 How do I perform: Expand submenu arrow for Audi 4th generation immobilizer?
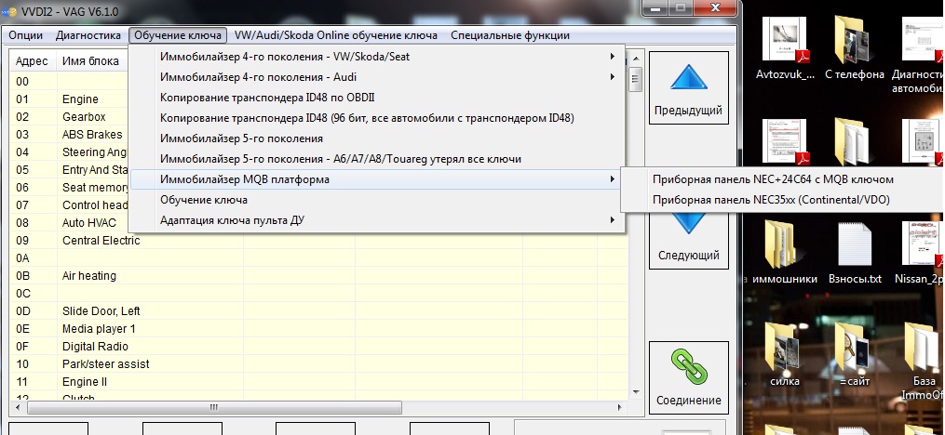point(613,77)
